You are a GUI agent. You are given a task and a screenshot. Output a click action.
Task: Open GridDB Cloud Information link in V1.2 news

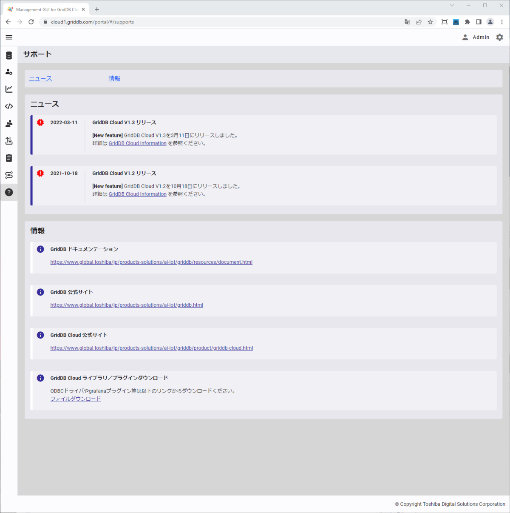tap(138, 194)
